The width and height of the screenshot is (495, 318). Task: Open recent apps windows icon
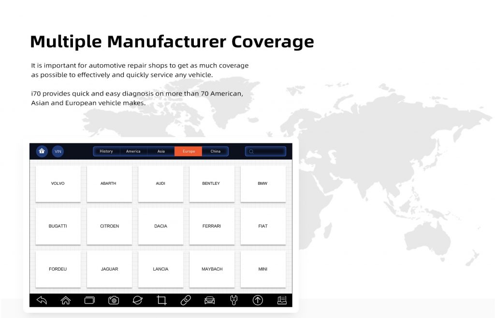tap(89, 300)
